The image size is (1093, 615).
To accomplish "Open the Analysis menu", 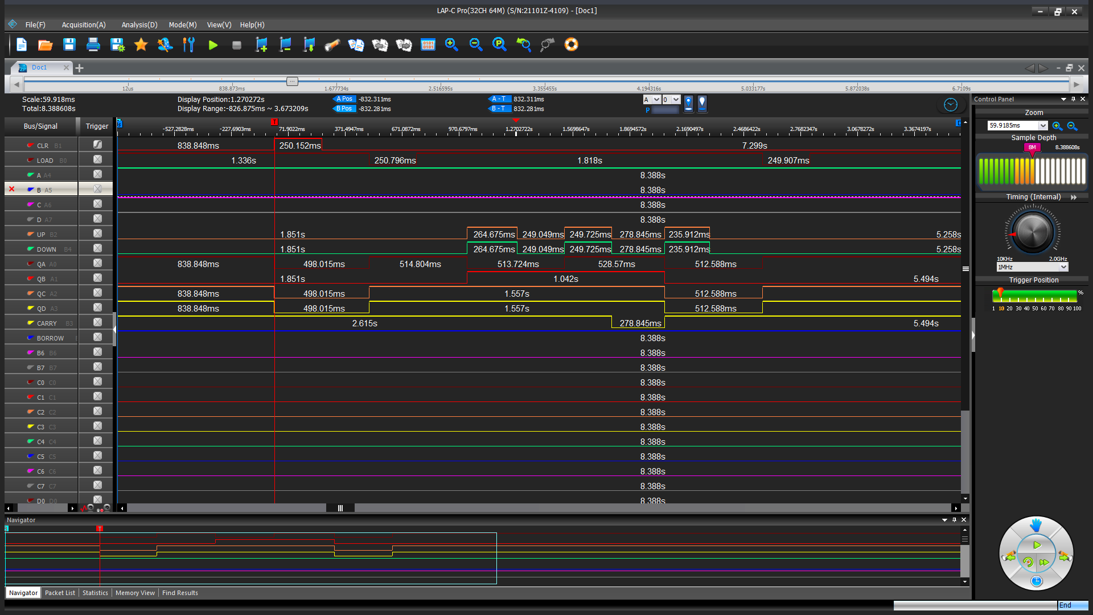I will click(x=138, y=24).
